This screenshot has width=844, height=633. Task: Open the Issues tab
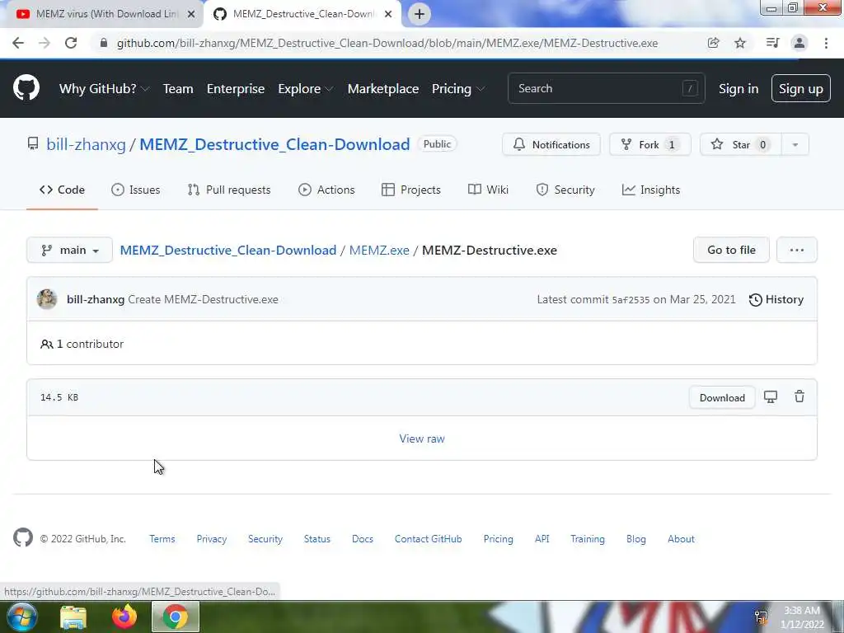[136, 190]
